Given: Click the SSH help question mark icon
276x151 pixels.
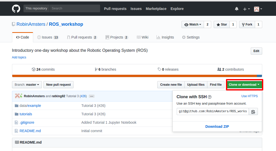Looking at the screenshot, I should 209,97.
